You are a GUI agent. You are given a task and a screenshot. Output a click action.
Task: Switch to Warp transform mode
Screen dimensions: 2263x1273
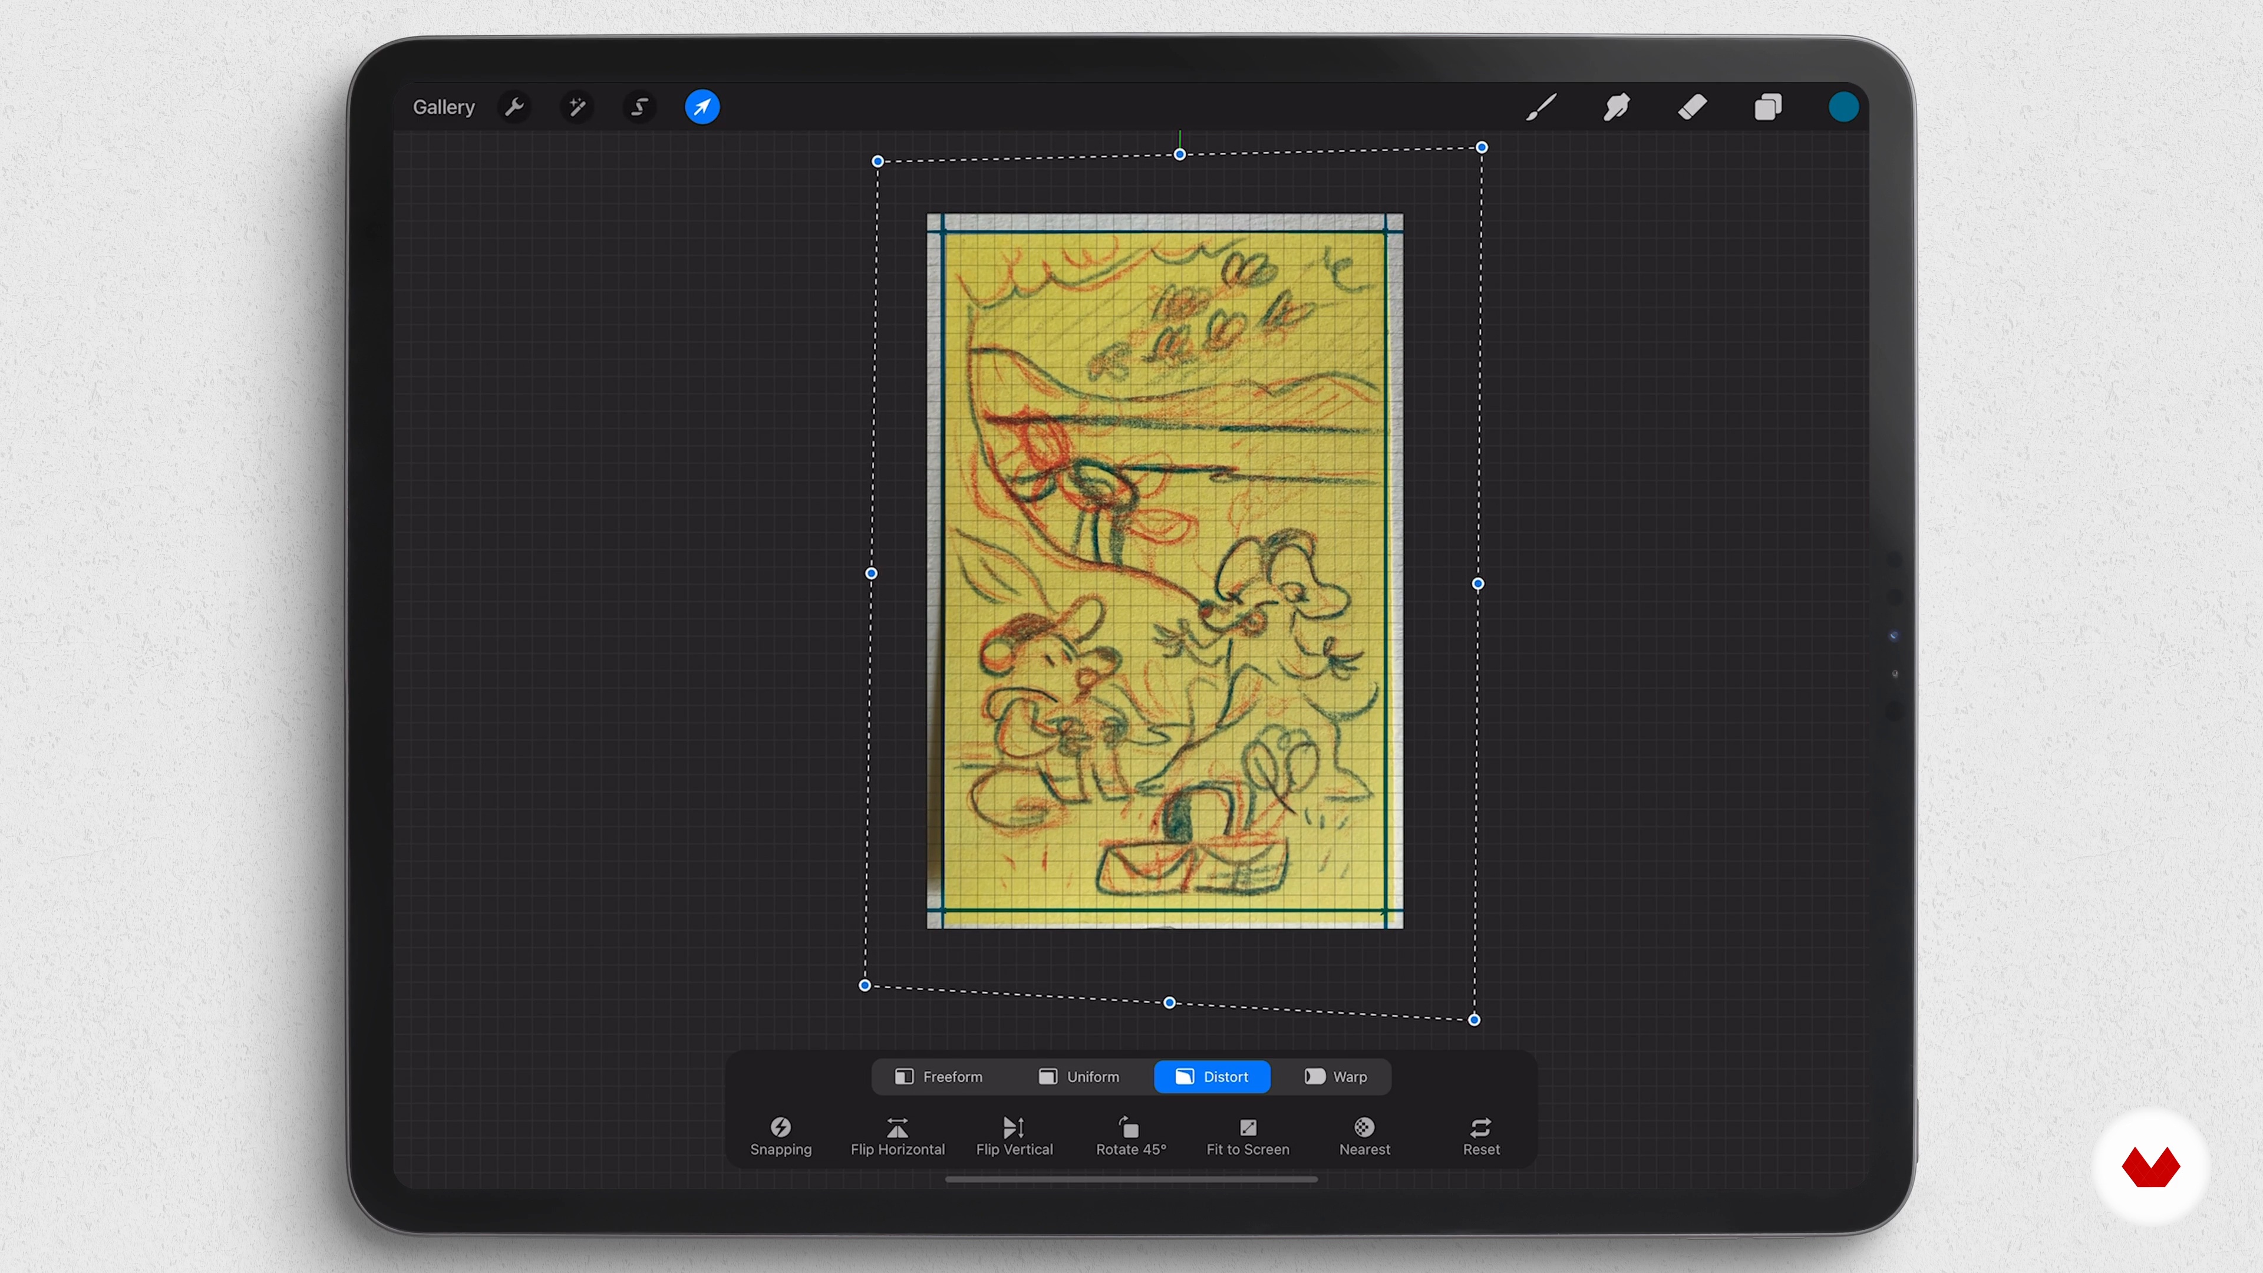coord(1336,1076)
